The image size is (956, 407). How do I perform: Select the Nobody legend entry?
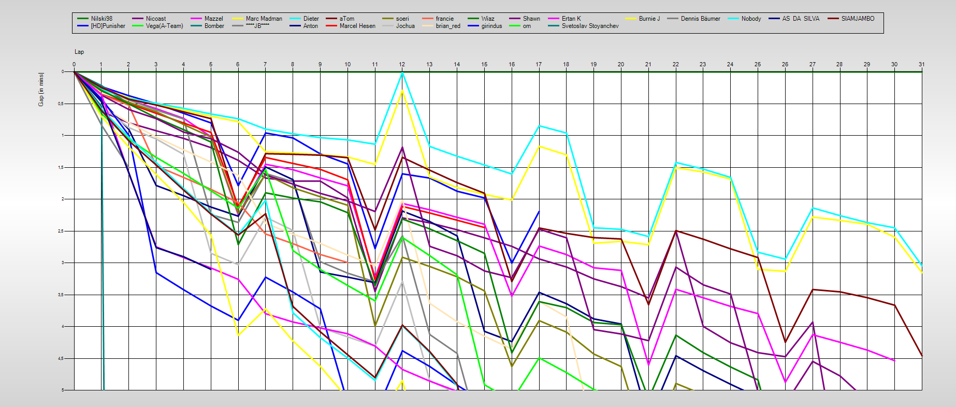(x=750, y=19)
